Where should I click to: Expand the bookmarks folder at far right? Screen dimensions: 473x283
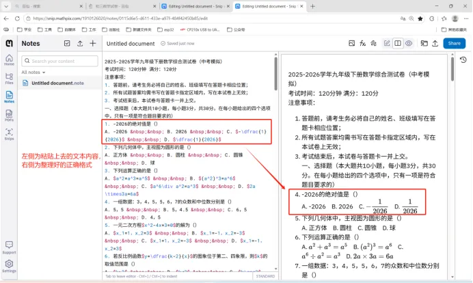click(x=454, y=29)
